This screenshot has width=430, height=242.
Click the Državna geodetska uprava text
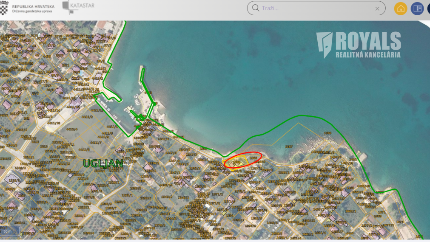[32, 11]
